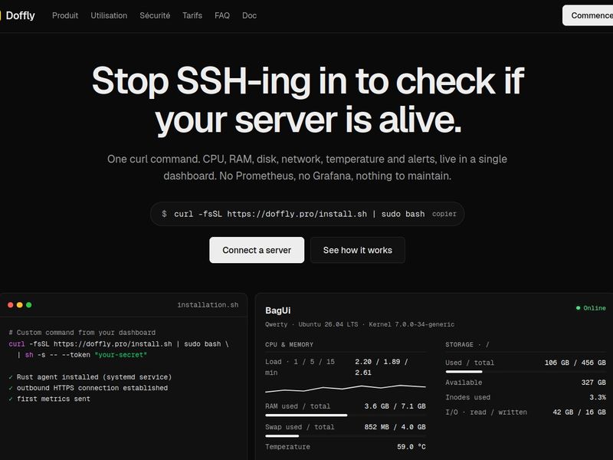613x460 pixels.
Task: Click the Kernel 7.0.0-34-generic text
Action: tap(410, 324)
